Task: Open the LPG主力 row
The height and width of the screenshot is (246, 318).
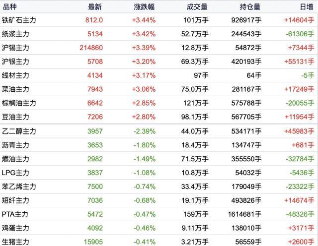Action: 159,173
